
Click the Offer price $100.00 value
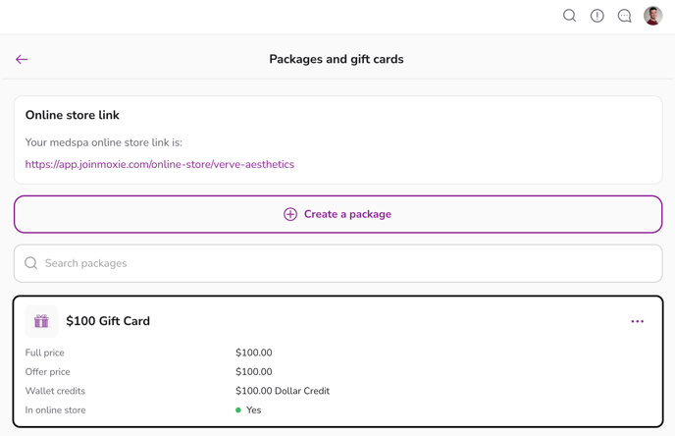[254, 372]
